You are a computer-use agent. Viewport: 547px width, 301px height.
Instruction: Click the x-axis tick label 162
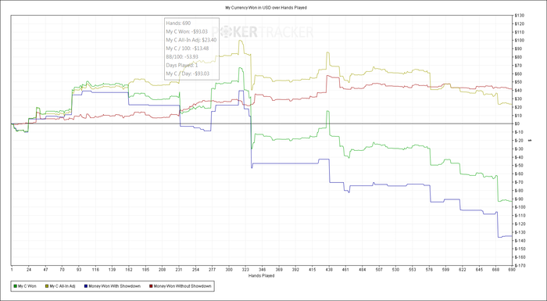click(129, 270)
